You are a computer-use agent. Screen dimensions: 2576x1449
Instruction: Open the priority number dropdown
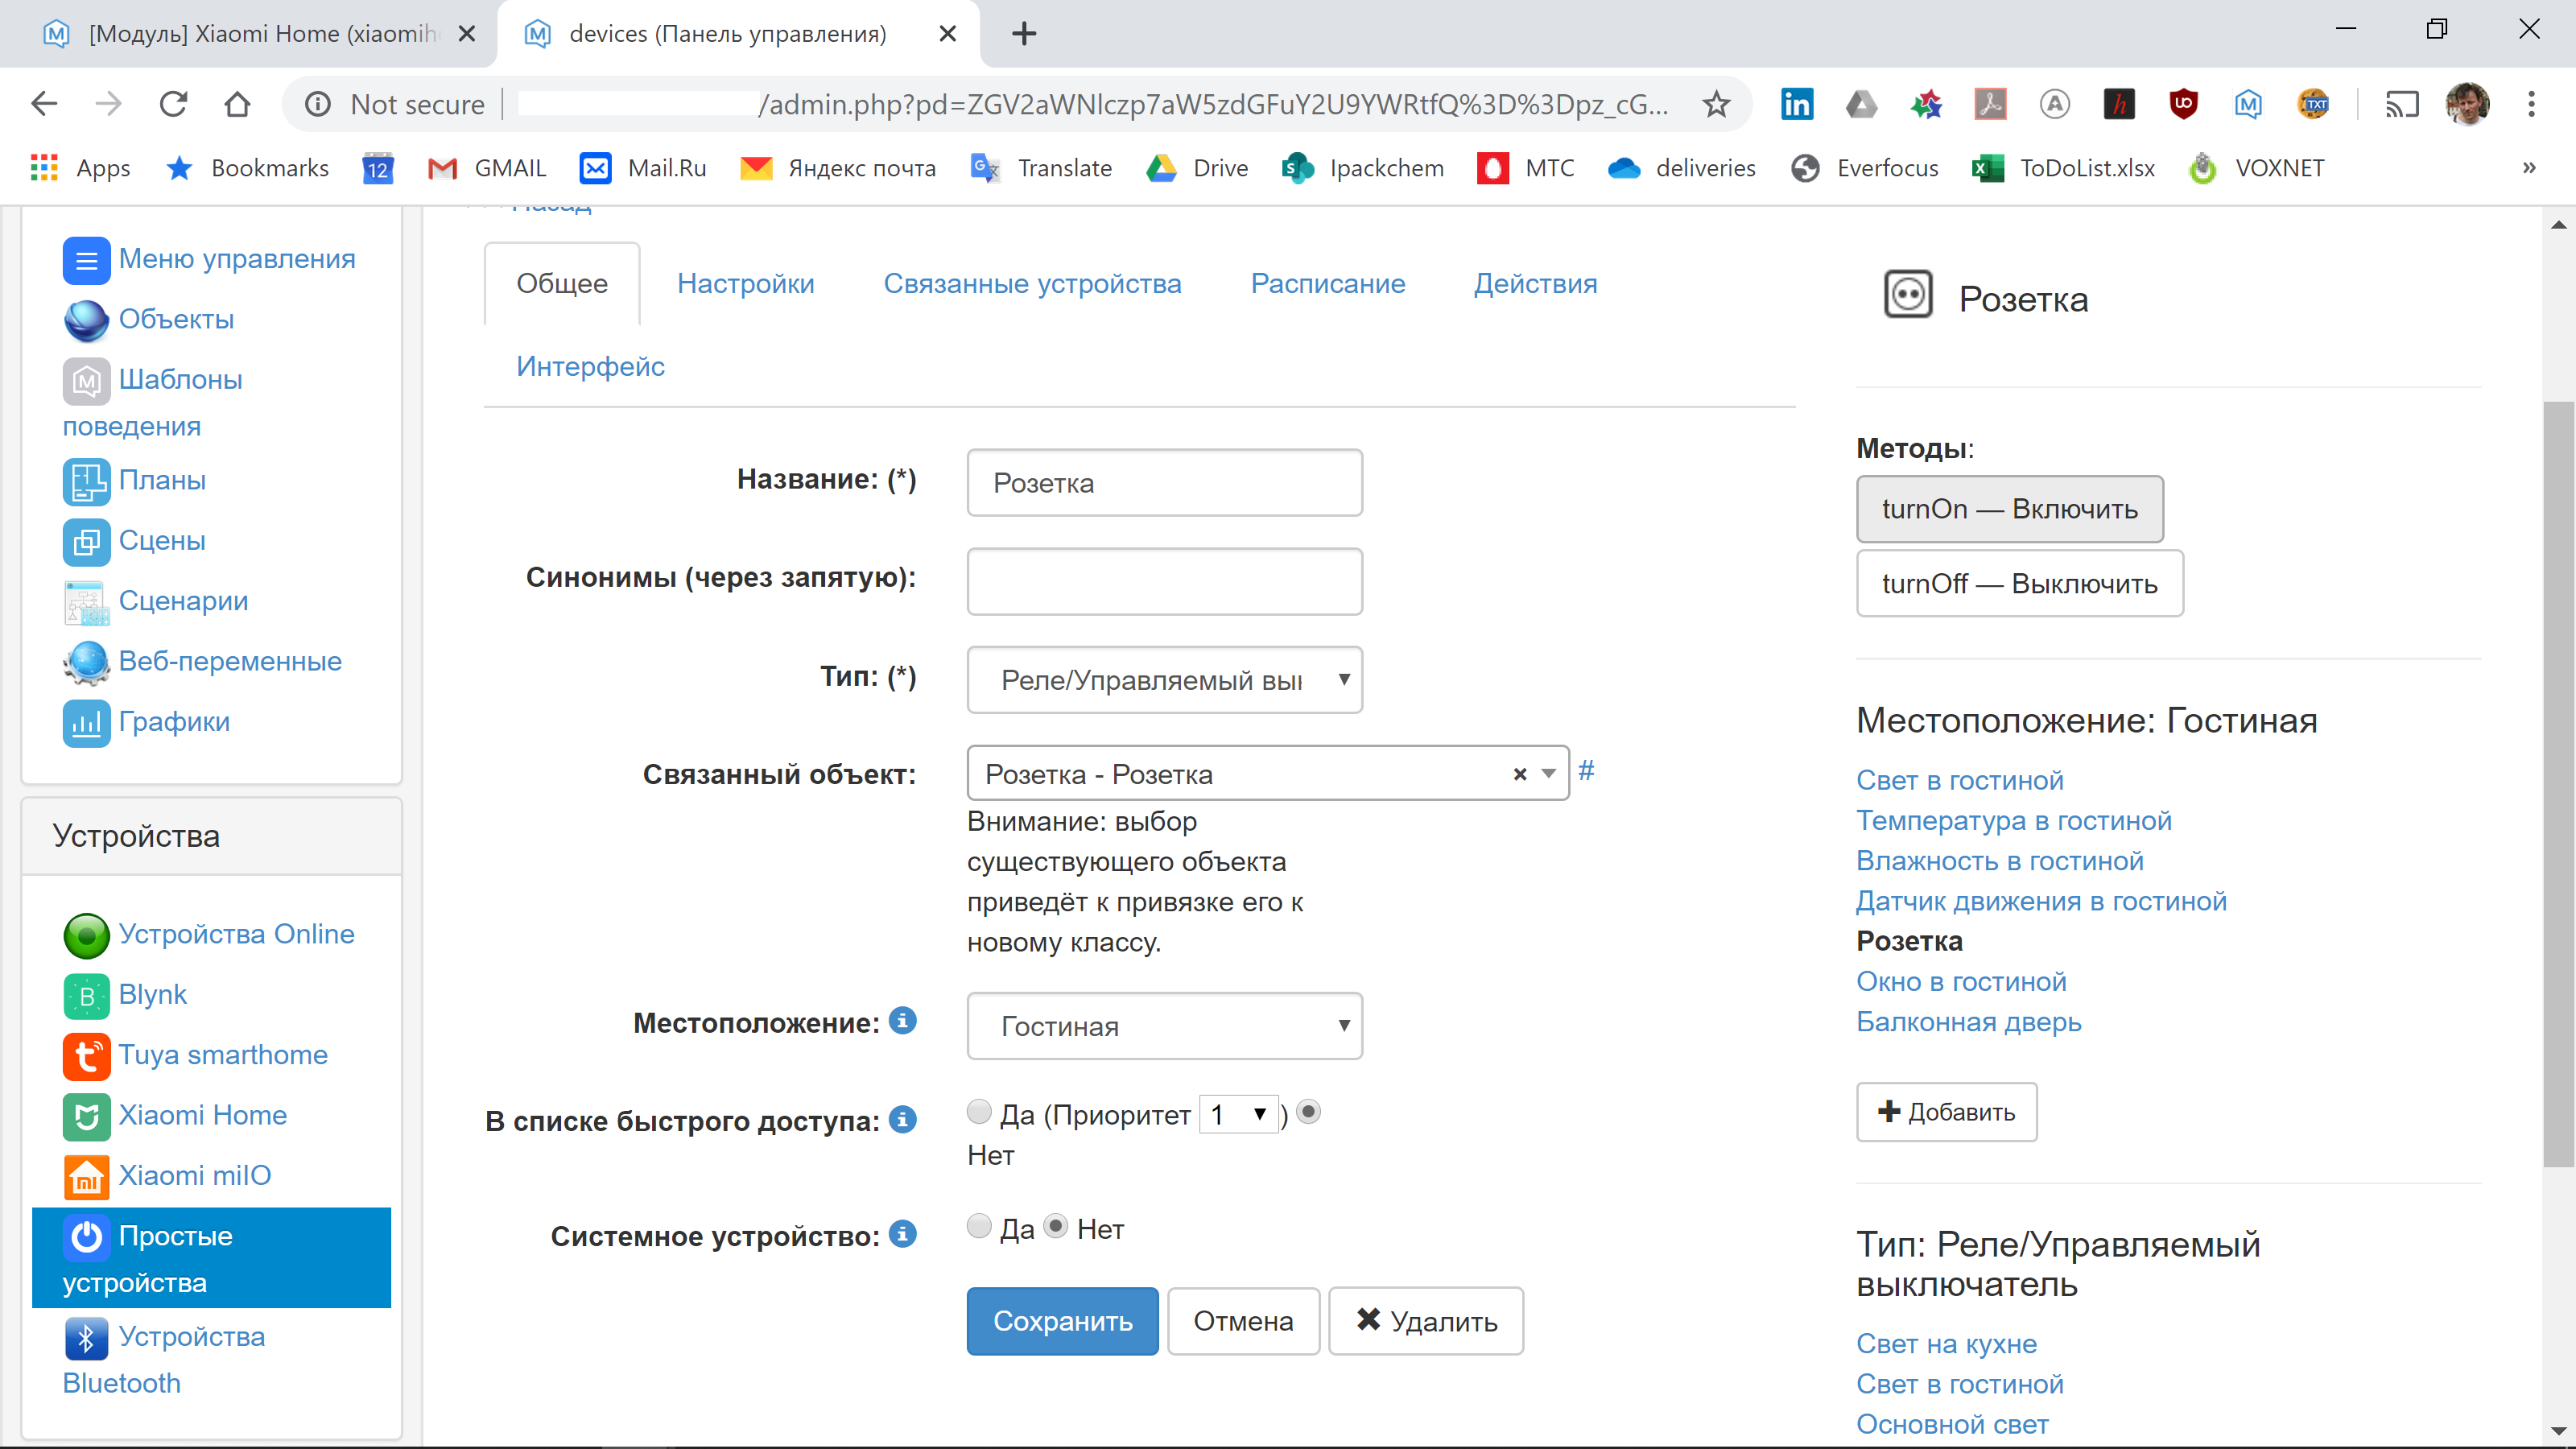1238,1113
